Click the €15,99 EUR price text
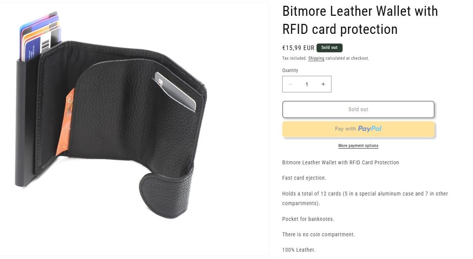Viewport: 473px width, 259px height. tap(298, 48)
